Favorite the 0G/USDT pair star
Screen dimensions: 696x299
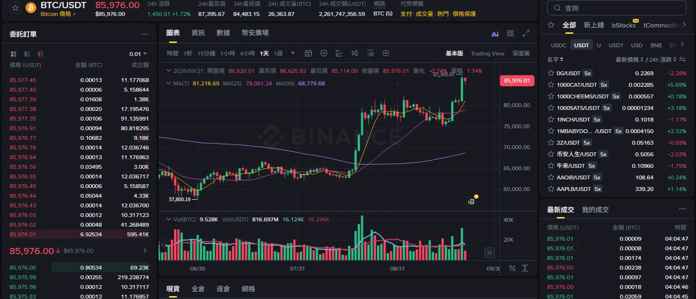(x=551, y=73)
